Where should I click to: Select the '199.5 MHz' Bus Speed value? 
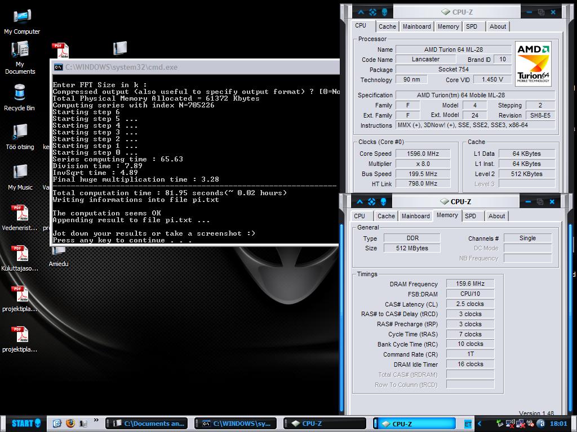pyautogui.click(x=423, y=174)
